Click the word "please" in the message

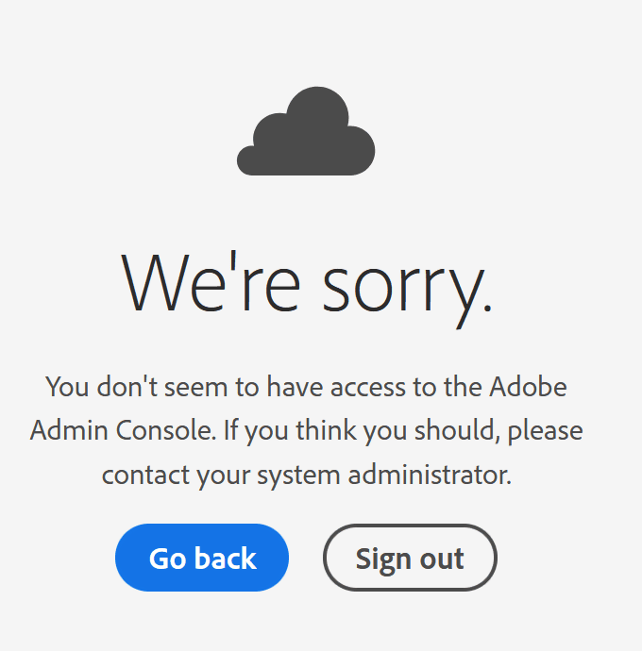[x=549, y=432]
